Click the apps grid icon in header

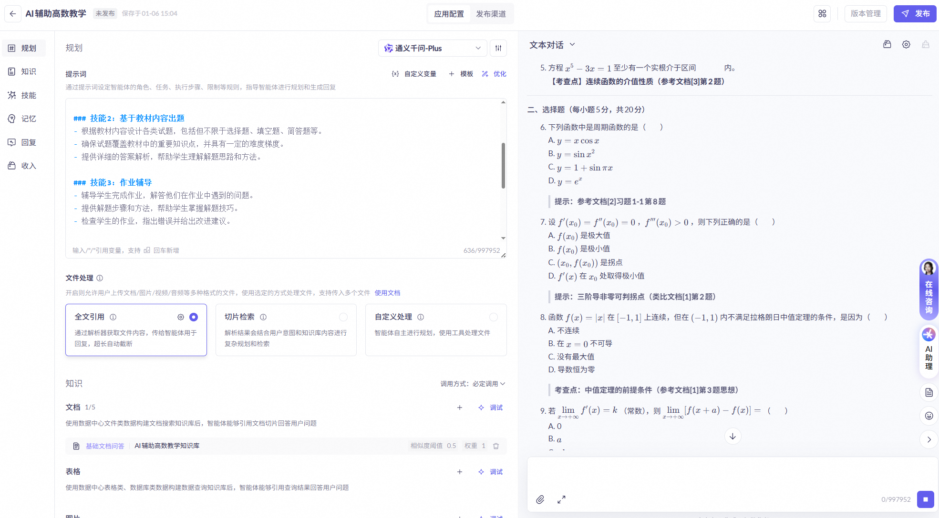(x=822, y=14)
